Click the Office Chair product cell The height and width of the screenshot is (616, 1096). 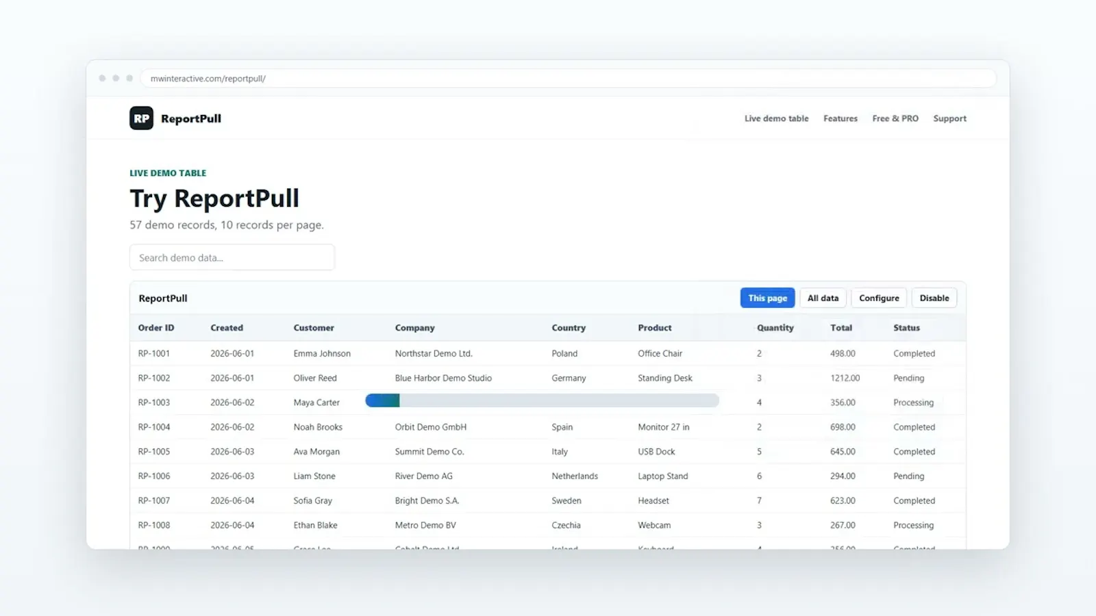(x=660, y=354)
